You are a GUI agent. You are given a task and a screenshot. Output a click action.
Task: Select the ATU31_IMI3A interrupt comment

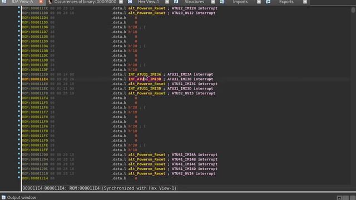[x=190, y=74]
